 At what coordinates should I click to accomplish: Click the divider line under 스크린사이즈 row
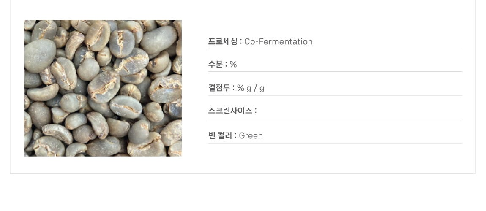pyautogui.click(x=335, y=119)
